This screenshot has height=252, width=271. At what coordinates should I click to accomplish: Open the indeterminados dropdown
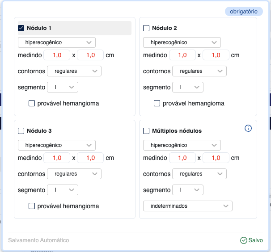click(x=188, y=206)
